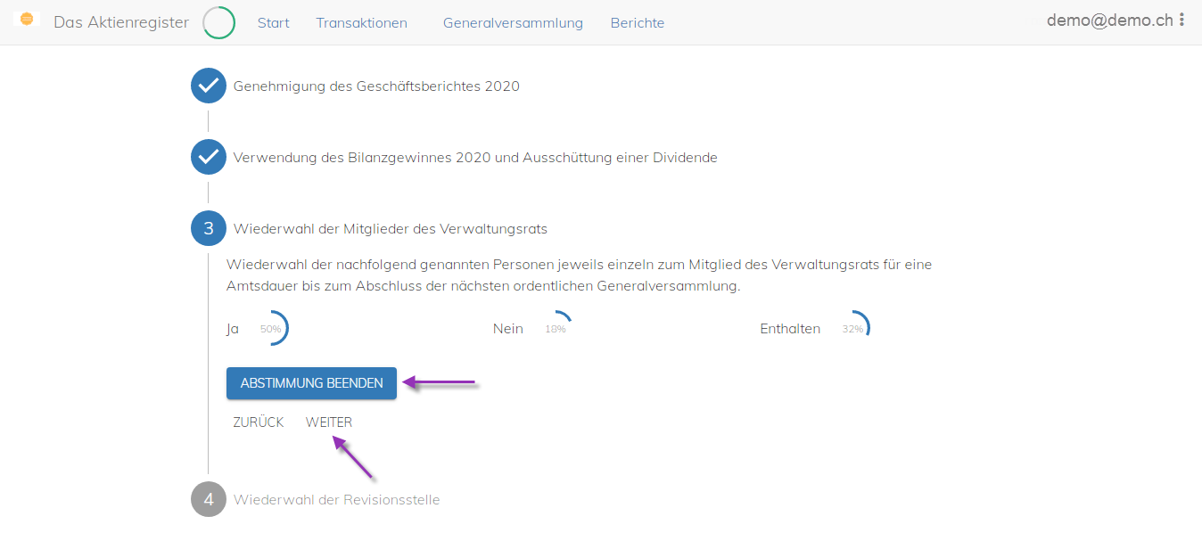
Task: Click the Enthalten vote label
Action: [x=790, y=329]
